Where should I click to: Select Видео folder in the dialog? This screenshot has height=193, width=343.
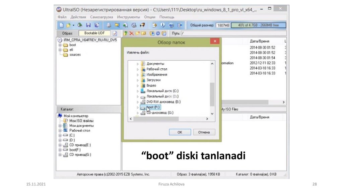(x=151, y=85)
